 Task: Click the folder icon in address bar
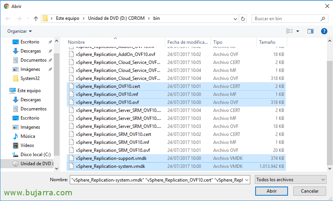[x=45, y=18]
